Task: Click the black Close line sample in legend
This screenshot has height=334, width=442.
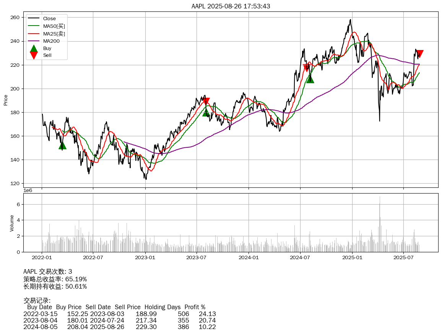Action: pyautogui.click(x=34, y=19)
